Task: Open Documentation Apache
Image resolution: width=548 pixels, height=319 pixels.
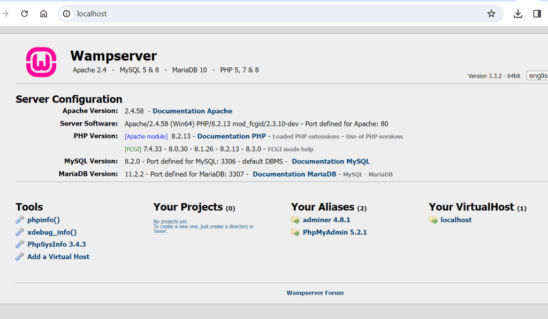Action: [192, 111]
